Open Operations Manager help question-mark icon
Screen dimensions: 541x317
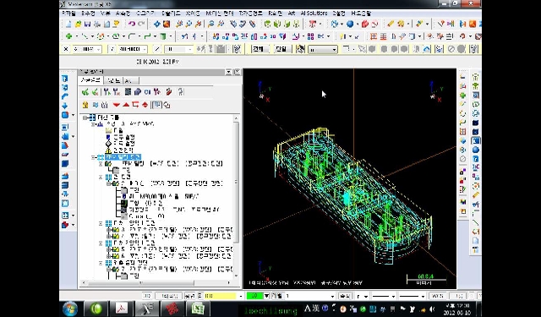(x=181, y=92)
